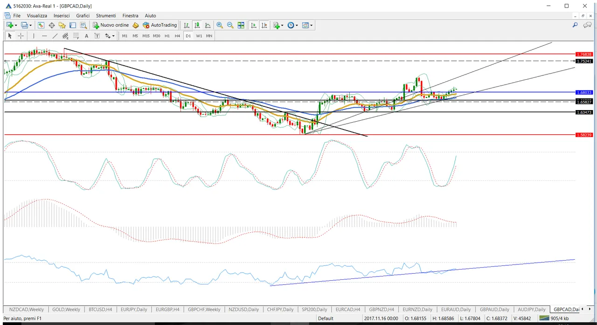597x325 pixels.
Task: Open the chart templates icon
Action: (x=305, y=25)
